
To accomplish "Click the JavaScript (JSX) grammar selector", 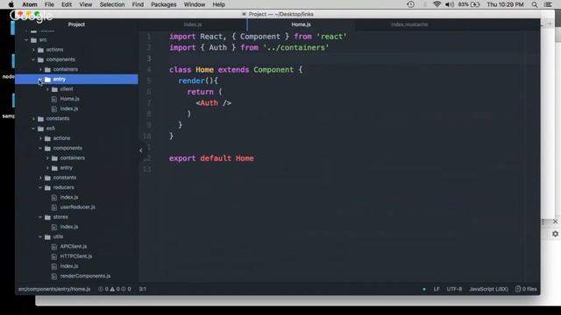I will 488,289.
